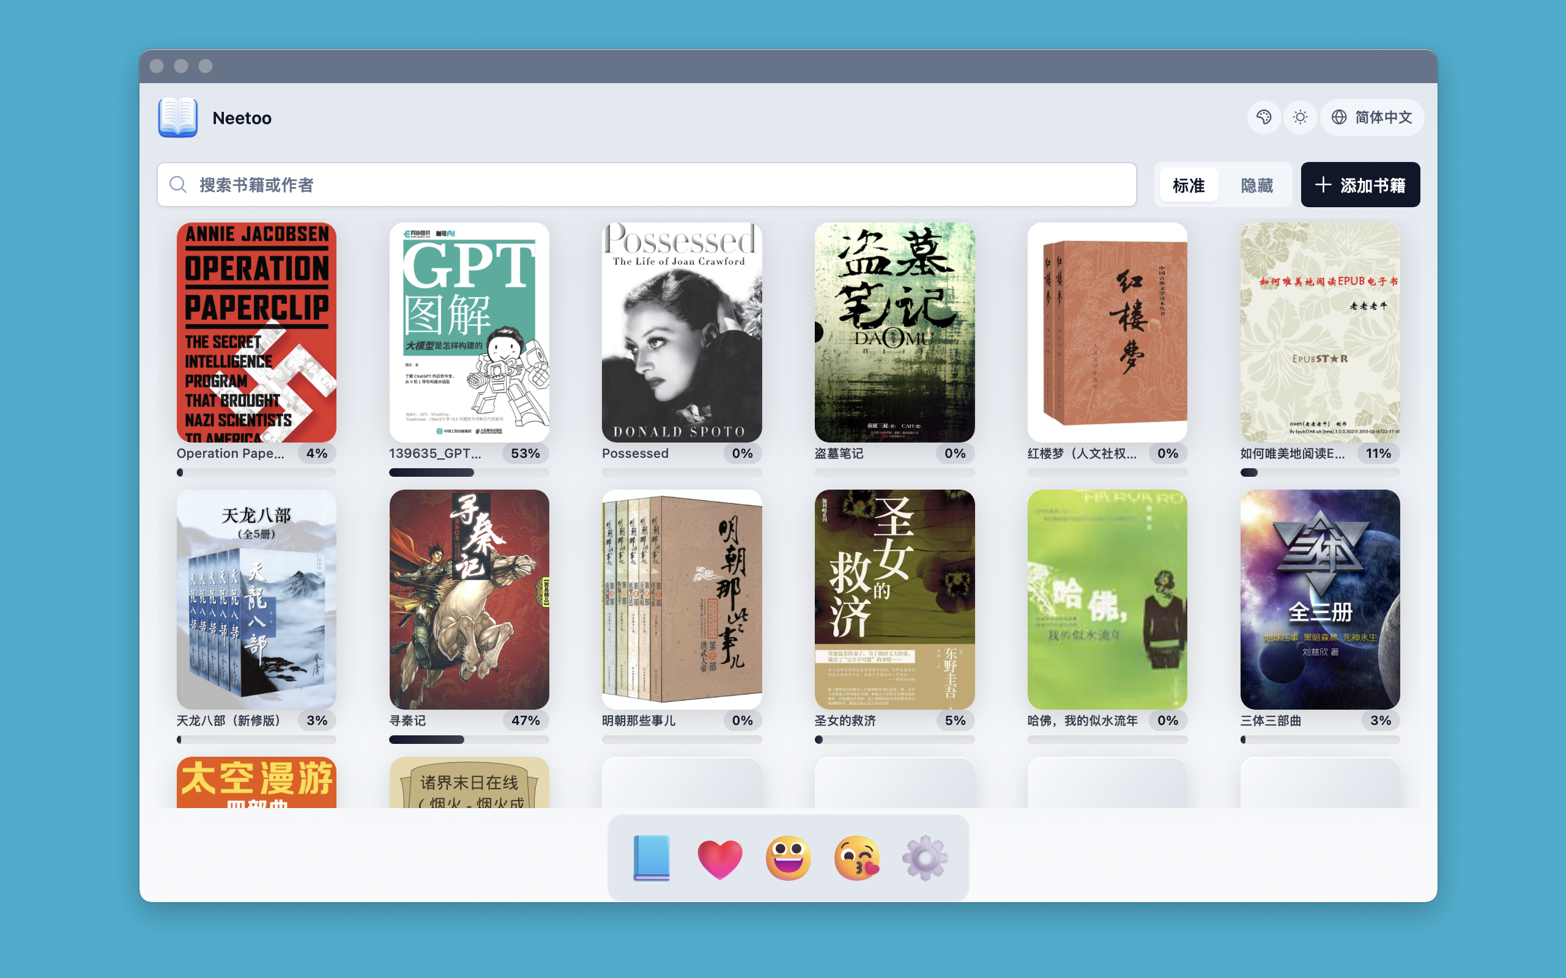
Task: Open the 太空漫游 book cover
Action: point(256,782)
